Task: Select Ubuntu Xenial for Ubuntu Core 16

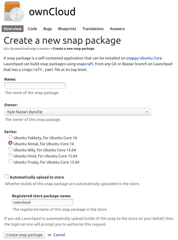Action: point(10,143)
